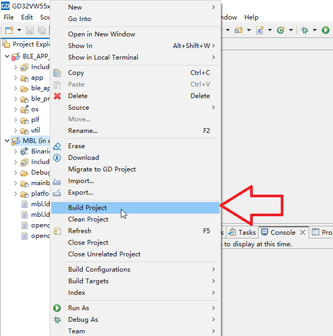Click the bug icon beside Debug As
The width and height of the screenshot is (333, 336).
coord(58,320)
